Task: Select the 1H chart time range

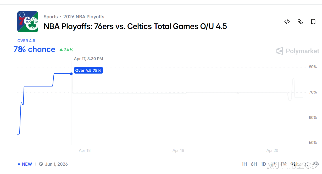Action: (x=244, y=164)
